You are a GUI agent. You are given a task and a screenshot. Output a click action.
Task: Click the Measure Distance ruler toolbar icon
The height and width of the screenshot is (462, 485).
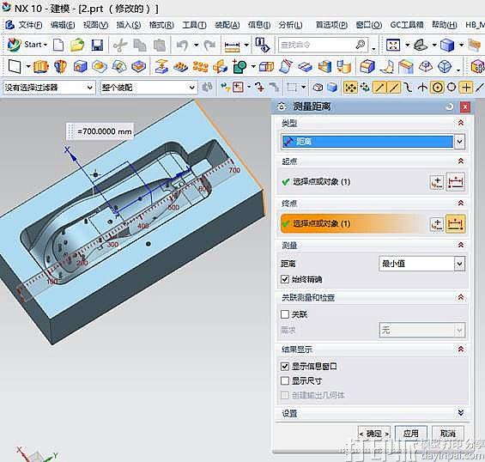click(x=232, y=46)
